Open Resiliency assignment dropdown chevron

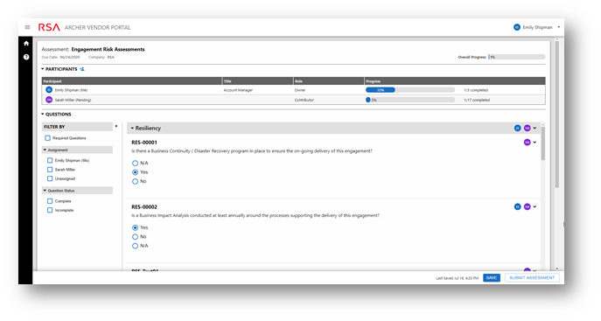point(535,128)
